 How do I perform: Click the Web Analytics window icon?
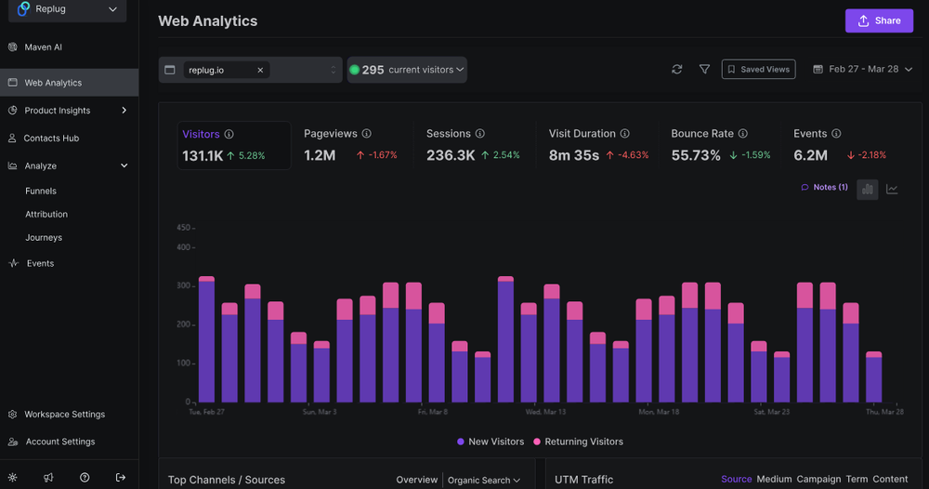(12, 83)
